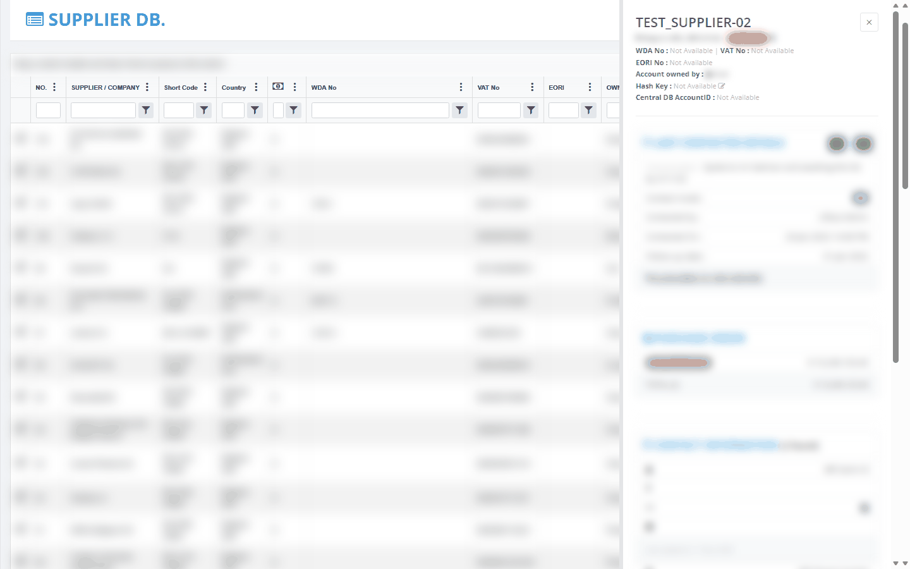
Task: Click the currency column header icon
Action: [278, 87]
